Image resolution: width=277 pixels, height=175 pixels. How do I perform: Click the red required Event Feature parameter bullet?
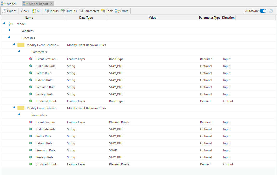click(x=31, y=59)
